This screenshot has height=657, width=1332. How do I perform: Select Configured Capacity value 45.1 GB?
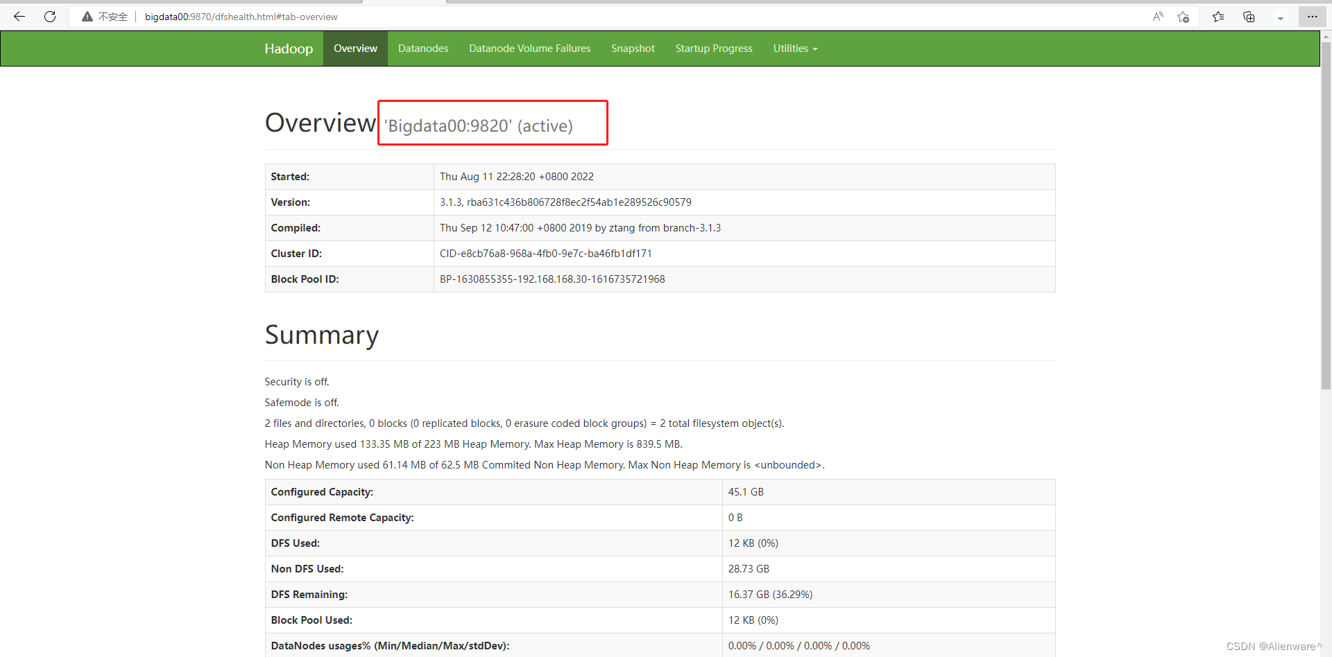(746, 492)
